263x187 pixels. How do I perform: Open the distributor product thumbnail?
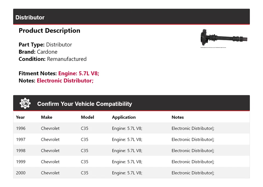point(224,38)
